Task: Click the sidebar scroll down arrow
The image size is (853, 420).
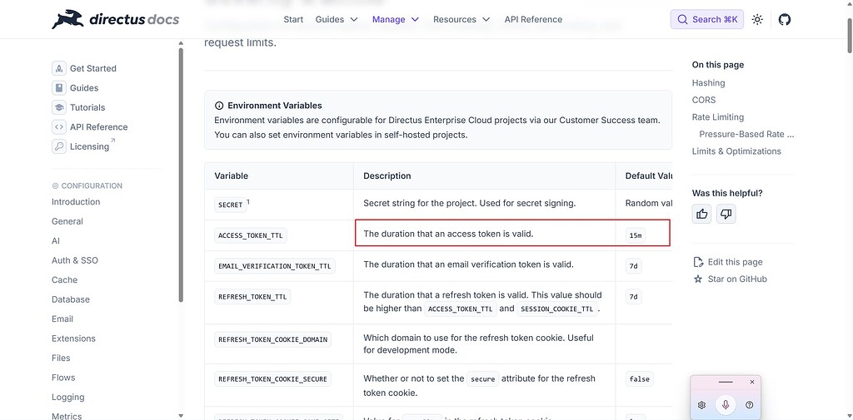Action: pyautogui.click(x=181, y=416)
